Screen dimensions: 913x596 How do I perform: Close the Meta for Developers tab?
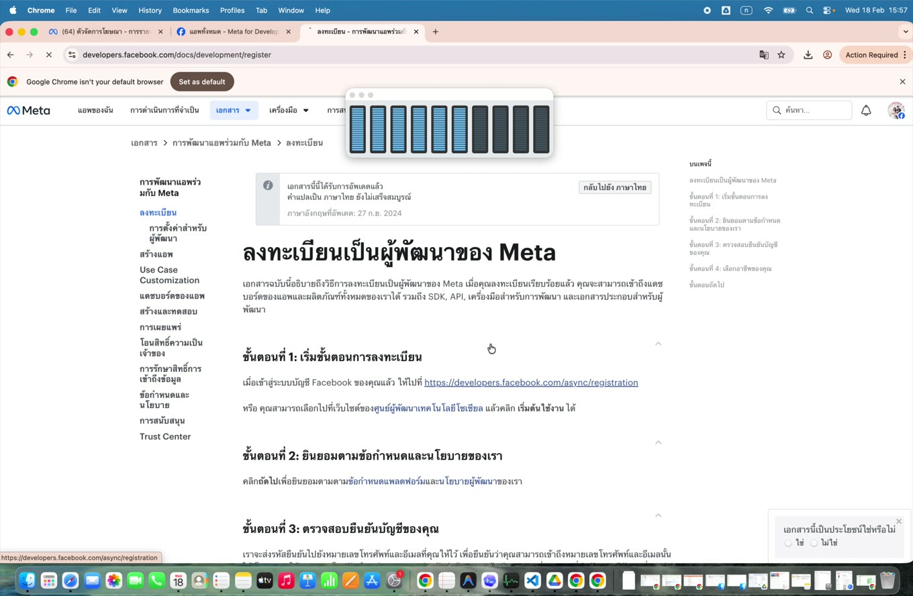pos(288,32)
